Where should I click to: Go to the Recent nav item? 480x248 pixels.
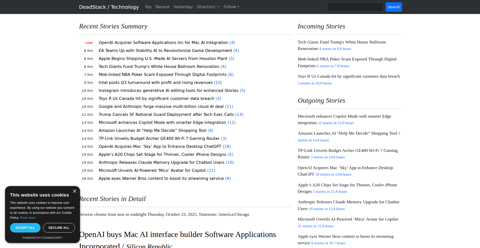pyautogui.click(x=162, y=7)
